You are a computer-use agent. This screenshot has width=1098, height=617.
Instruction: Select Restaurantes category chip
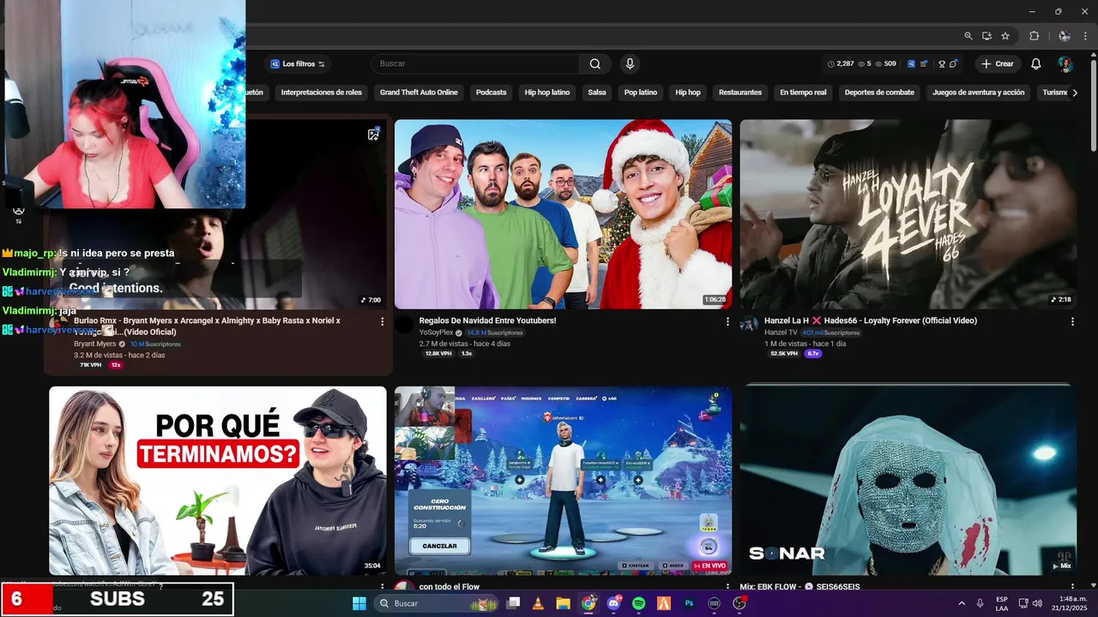pos(740,93)
